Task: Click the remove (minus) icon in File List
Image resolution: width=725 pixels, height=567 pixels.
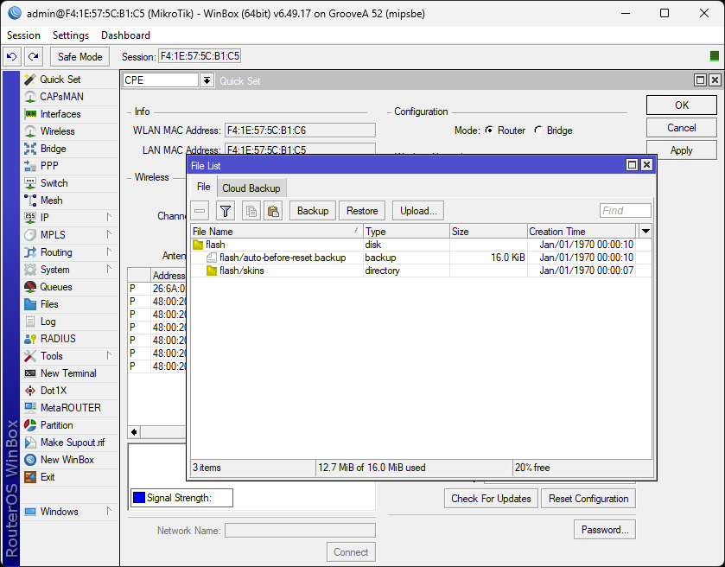Action: 200,211
